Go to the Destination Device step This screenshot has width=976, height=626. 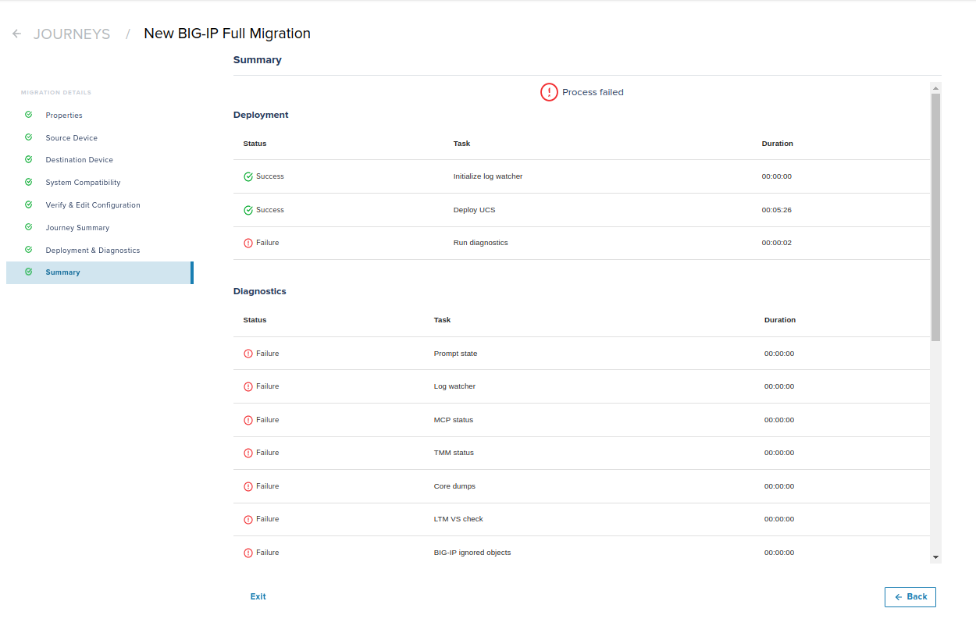79,160
